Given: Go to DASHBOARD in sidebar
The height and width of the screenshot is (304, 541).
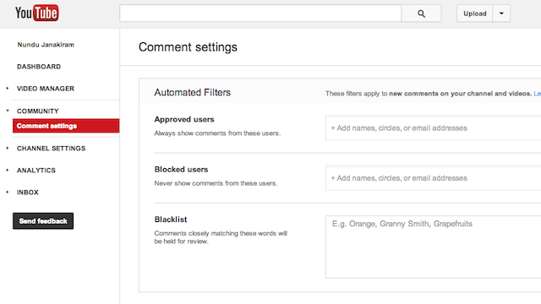Looking at the screenshot, I should point(39,67).
